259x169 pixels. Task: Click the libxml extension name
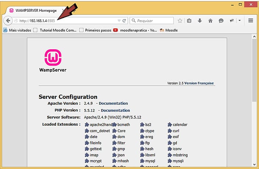tap(150, 155)
